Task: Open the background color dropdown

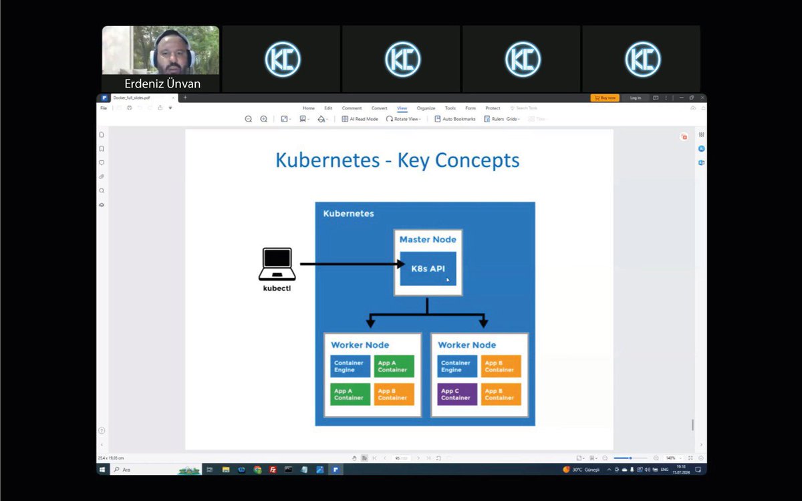Action: pyautogui.click(x=322, y=119)
